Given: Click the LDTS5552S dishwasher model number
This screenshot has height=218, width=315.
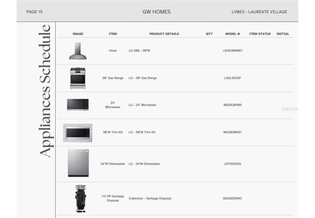Looking at the screenshot, I should (x=233, y=164).
